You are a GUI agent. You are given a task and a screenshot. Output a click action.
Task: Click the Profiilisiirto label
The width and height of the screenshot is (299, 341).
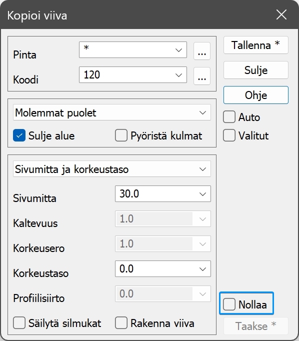(38, 298)
